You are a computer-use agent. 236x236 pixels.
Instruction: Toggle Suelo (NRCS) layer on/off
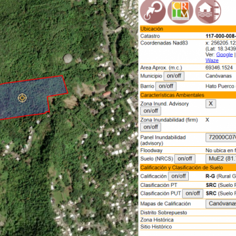[185, 159]
